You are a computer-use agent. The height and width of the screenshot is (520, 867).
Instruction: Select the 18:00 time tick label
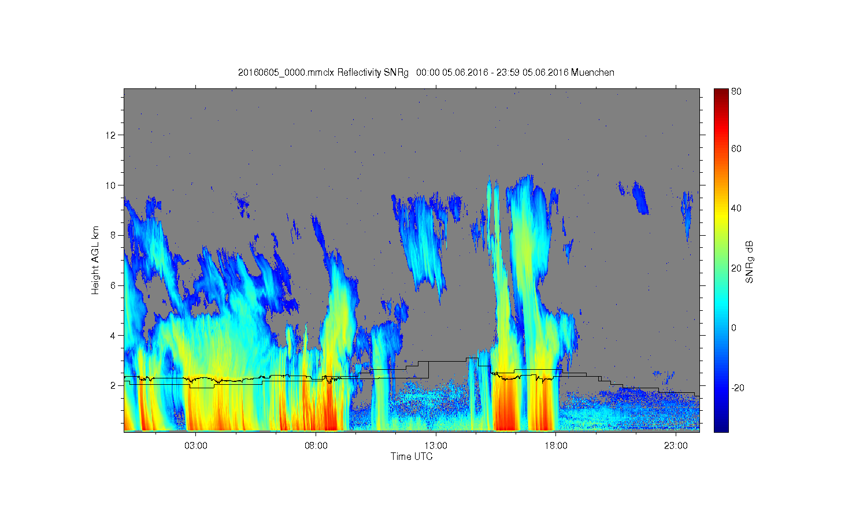555,446
